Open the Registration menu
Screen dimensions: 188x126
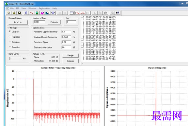(x=44, y=9)
